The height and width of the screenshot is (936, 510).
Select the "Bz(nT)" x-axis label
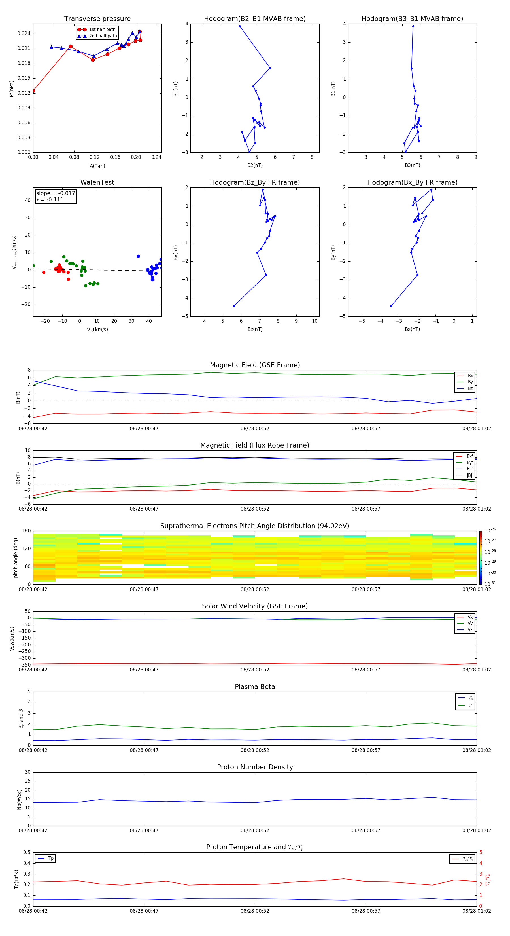click(x=255, y=329)
